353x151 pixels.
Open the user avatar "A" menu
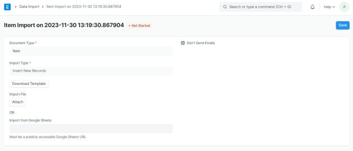click(344, 7)
